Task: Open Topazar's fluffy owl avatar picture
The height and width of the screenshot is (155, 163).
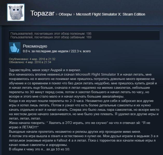Action: (16, 12)
